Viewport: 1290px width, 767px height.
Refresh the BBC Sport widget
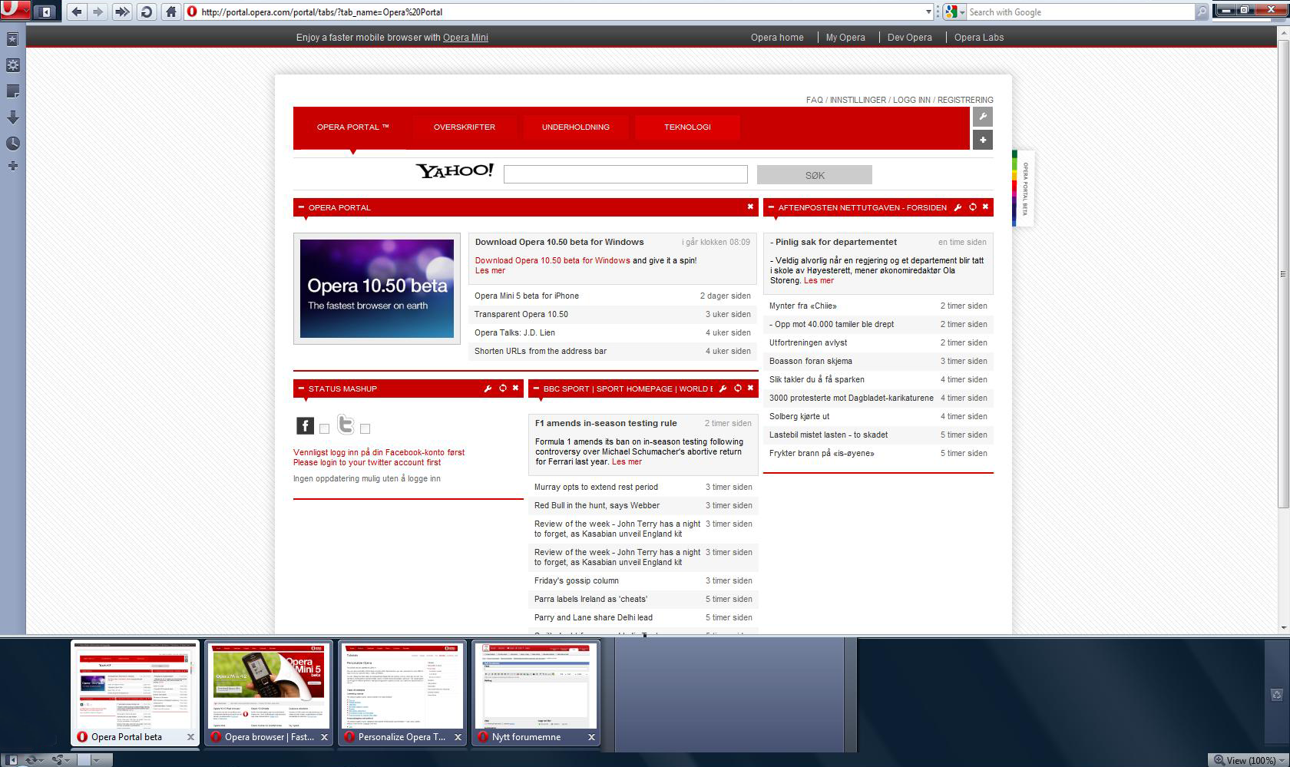[x=737, y=388]
